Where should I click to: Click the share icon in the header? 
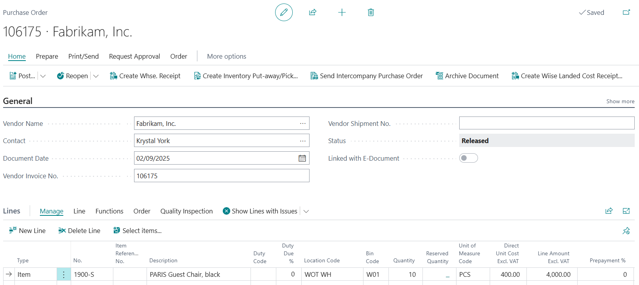click(313, 13)
